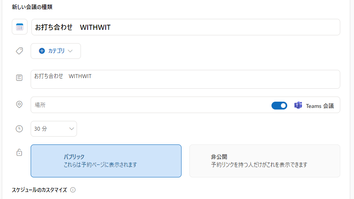Expand the カテゴリ dropdown chevron
Viewport: 354px width, 199px height.
[70, 51]
